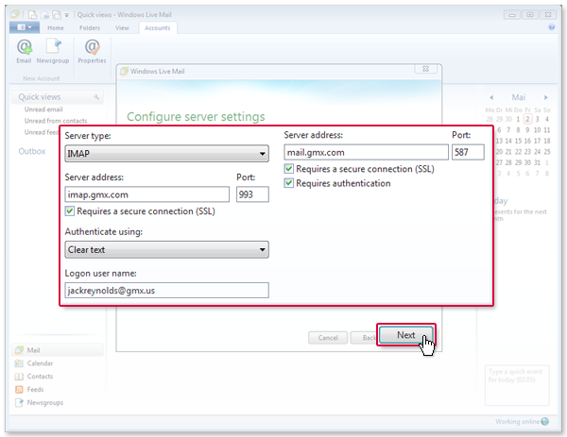
Task: Expand the Authenticate using Clear text dropdown
Action: (x=166, y=250)
